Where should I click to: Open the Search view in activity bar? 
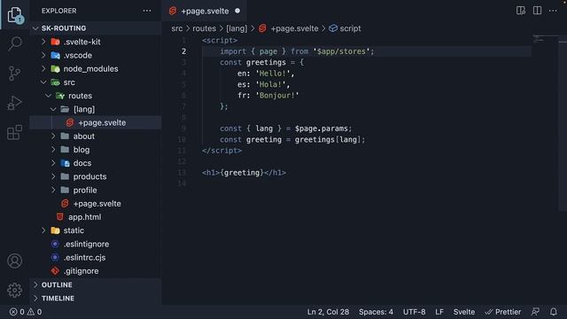coord(15,43)
